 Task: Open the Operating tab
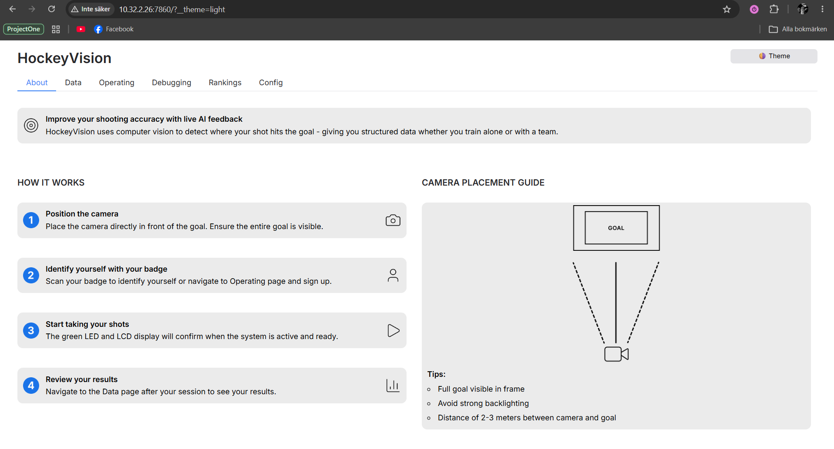coord(117,83)
